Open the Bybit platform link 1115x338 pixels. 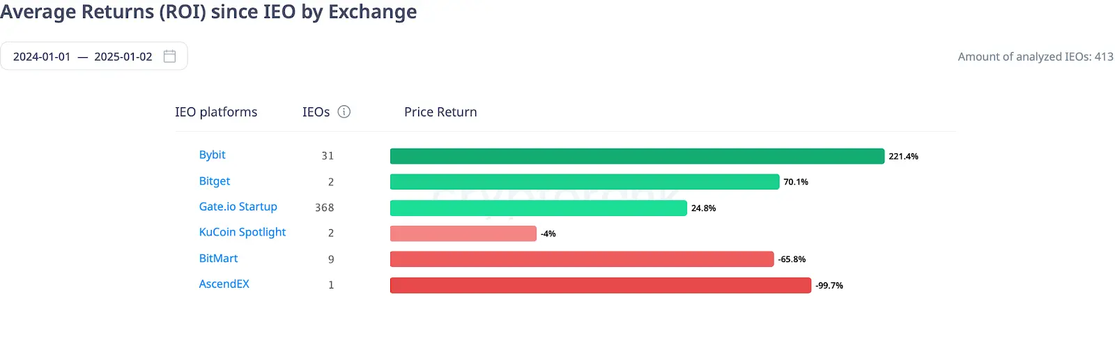(x=212, y=155)
